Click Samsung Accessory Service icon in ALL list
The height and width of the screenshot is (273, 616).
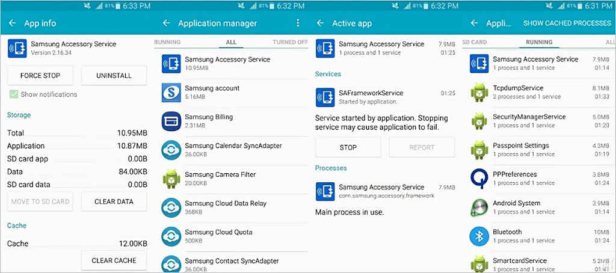coord(171,64)
